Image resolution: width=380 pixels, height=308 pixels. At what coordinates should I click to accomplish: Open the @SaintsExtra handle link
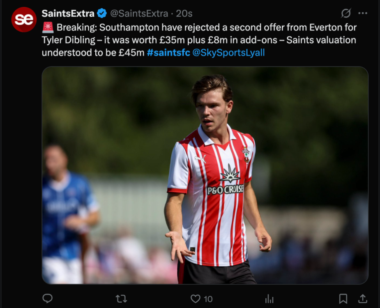tap(139, 14)
